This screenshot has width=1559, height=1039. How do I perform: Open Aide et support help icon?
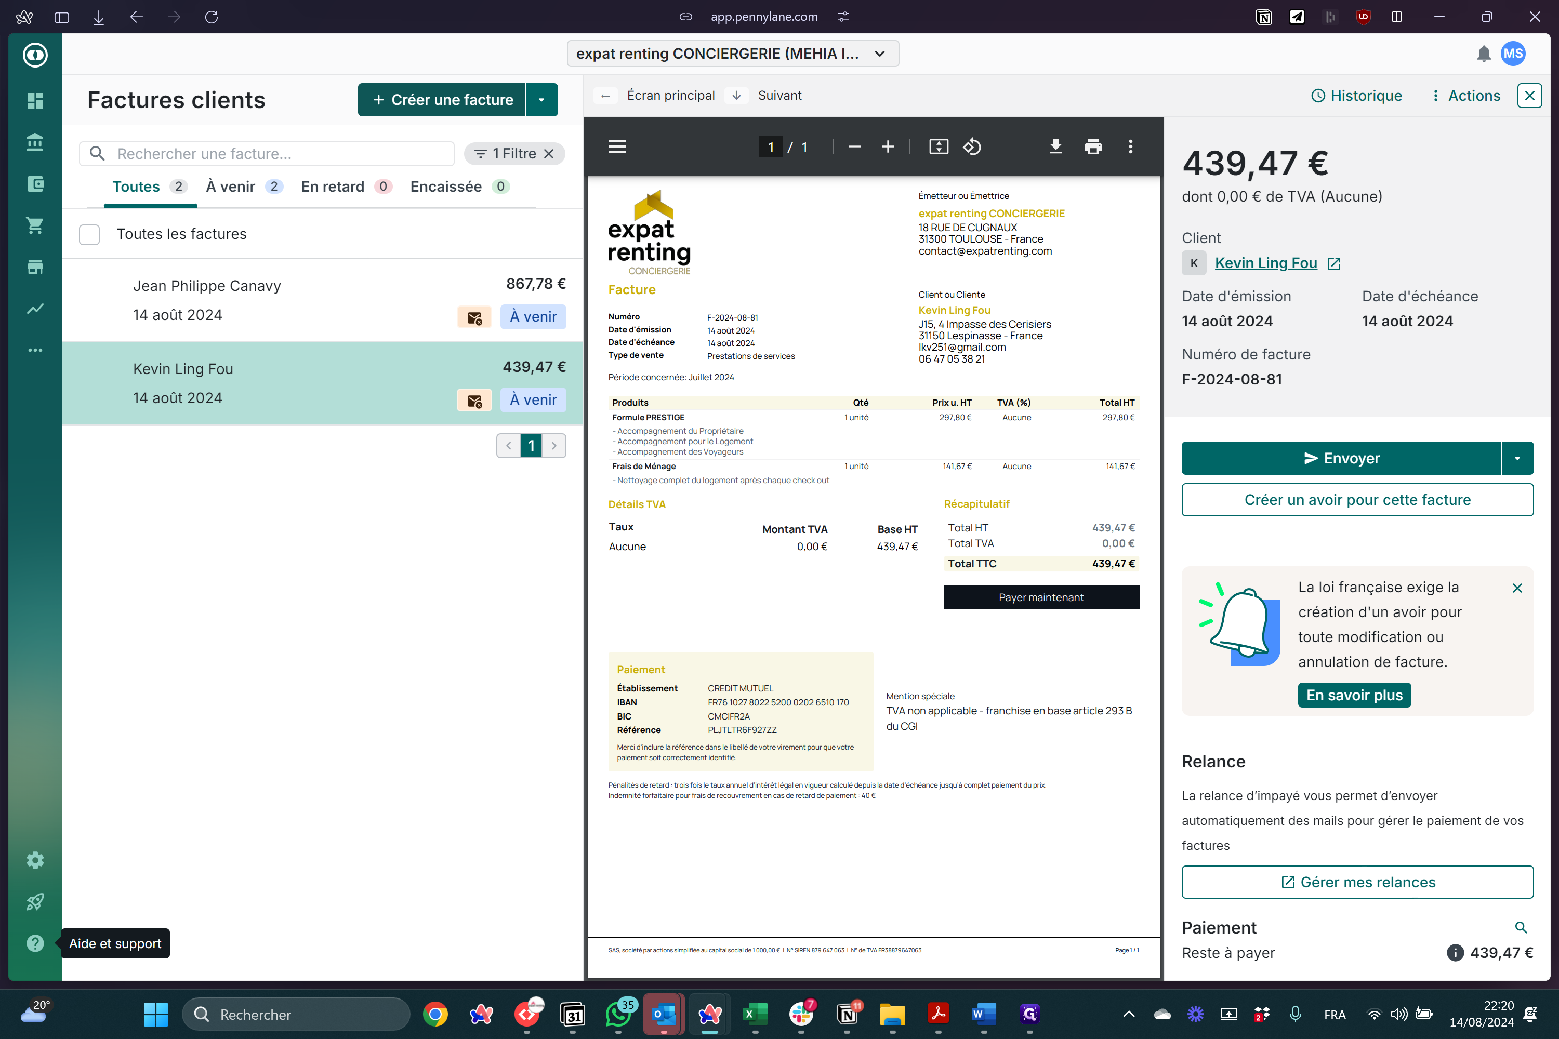point(35,943)
